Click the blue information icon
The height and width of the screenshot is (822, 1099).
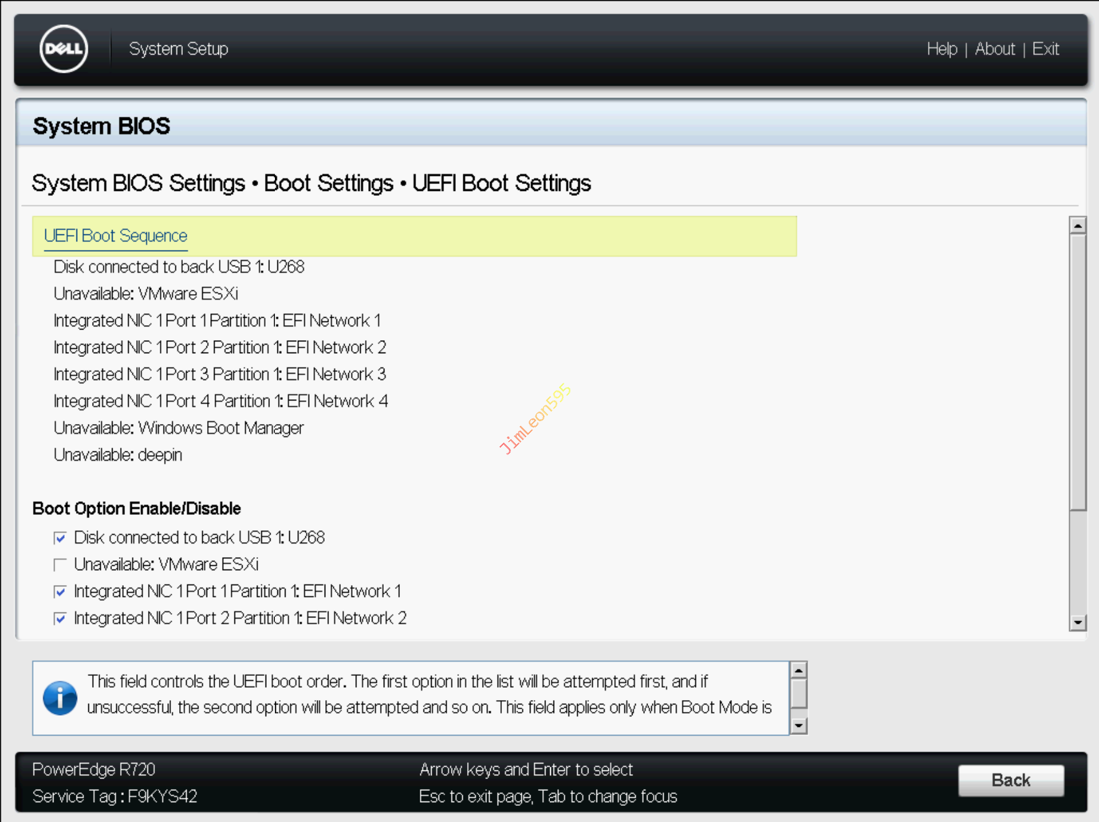click(60, 698)
